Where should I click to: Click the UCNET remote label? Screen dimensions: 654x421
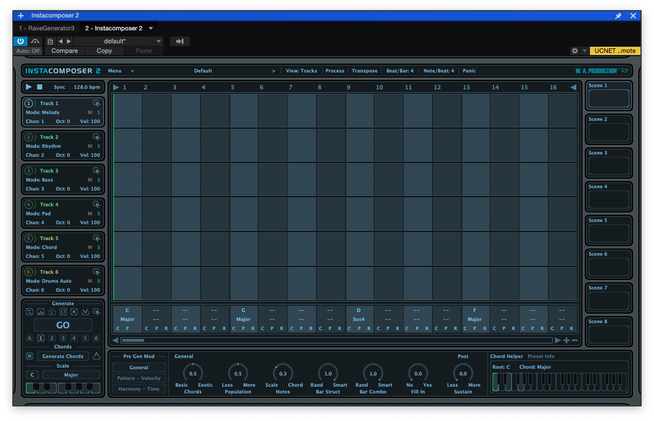(615, 51)
